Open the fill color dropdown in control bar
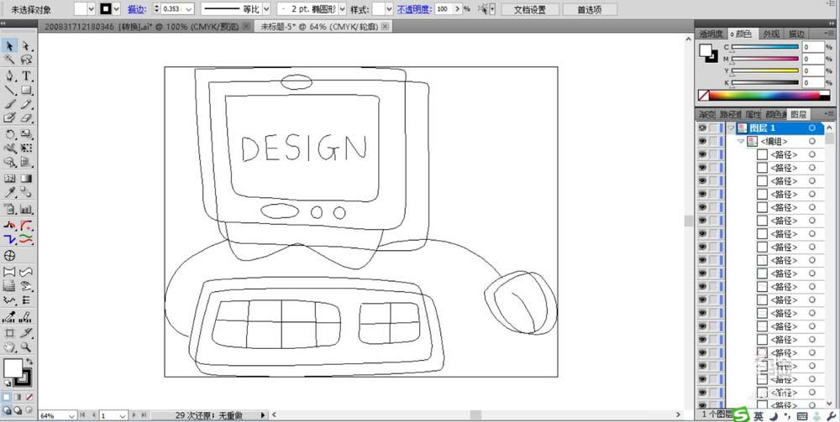840x422 pixels. click(91, 9)
